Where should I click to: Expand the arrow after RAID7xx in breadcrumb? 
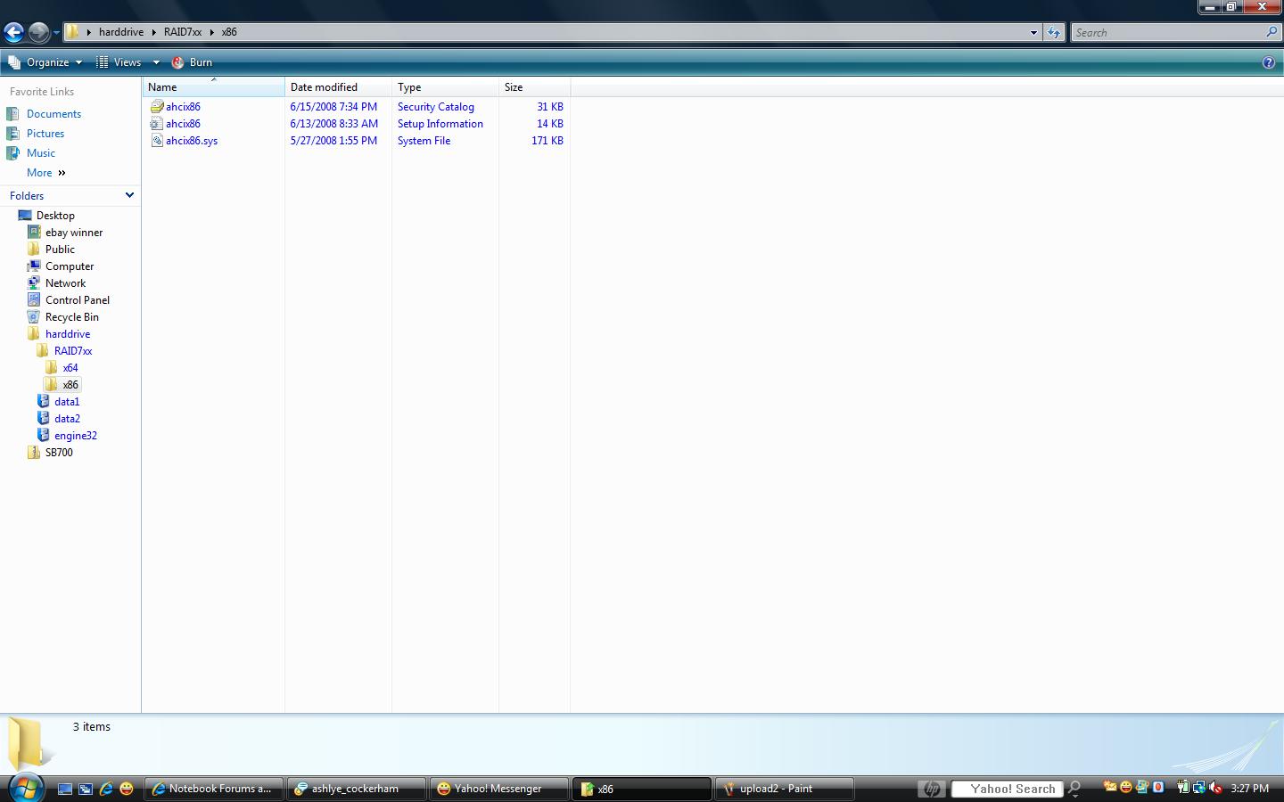click(212, 32)
